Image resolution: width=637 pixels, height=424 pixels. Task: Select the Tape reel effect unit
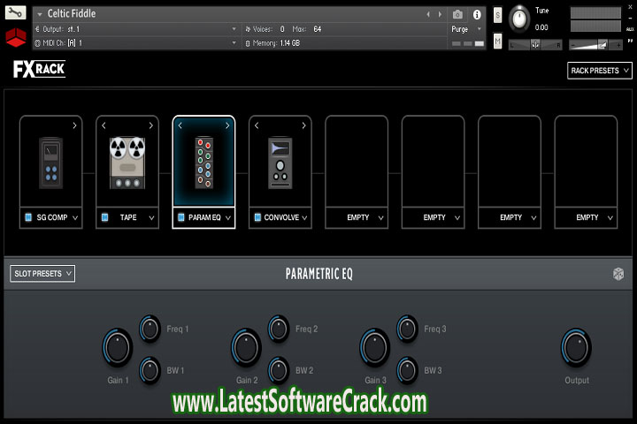[127, 162]
